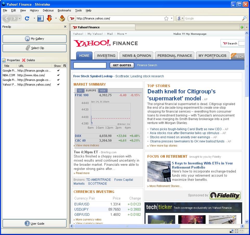Open the dropdown arrow next to Reload
250x235 pixels.
pyautogui.click(x=34, y=18)
